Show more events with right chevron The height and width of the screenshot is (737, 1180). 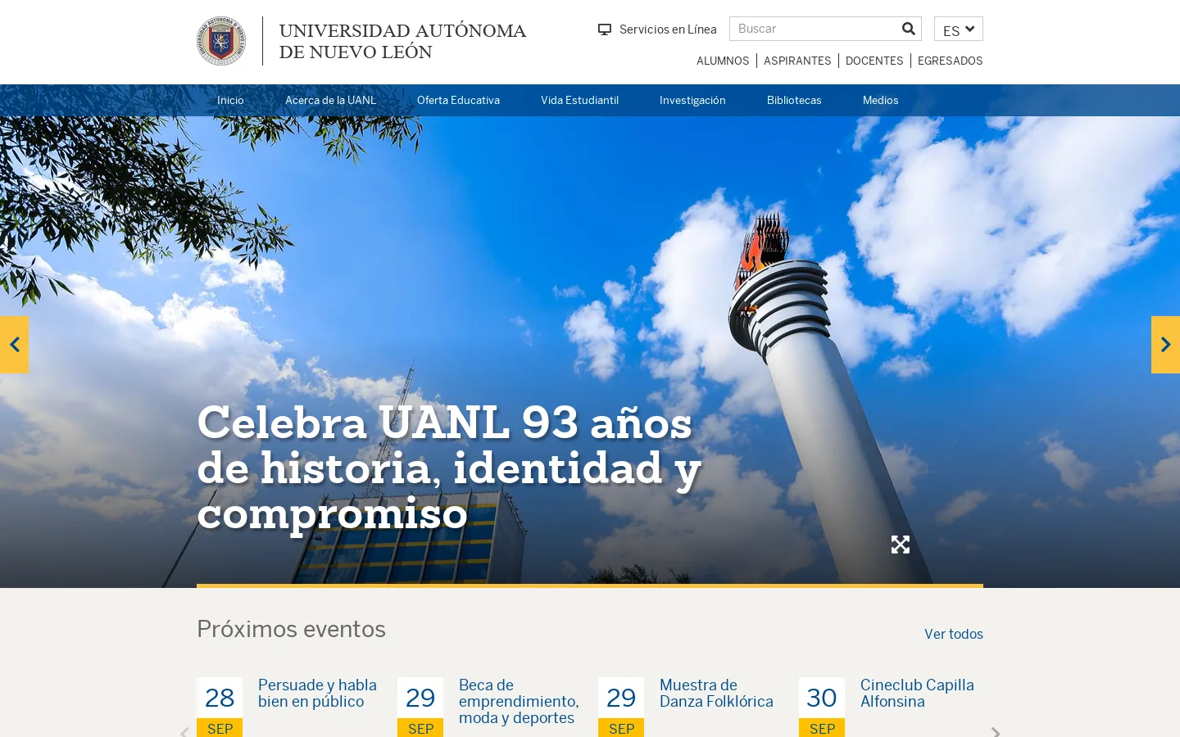pyautogui.click(x=996, y=732)
